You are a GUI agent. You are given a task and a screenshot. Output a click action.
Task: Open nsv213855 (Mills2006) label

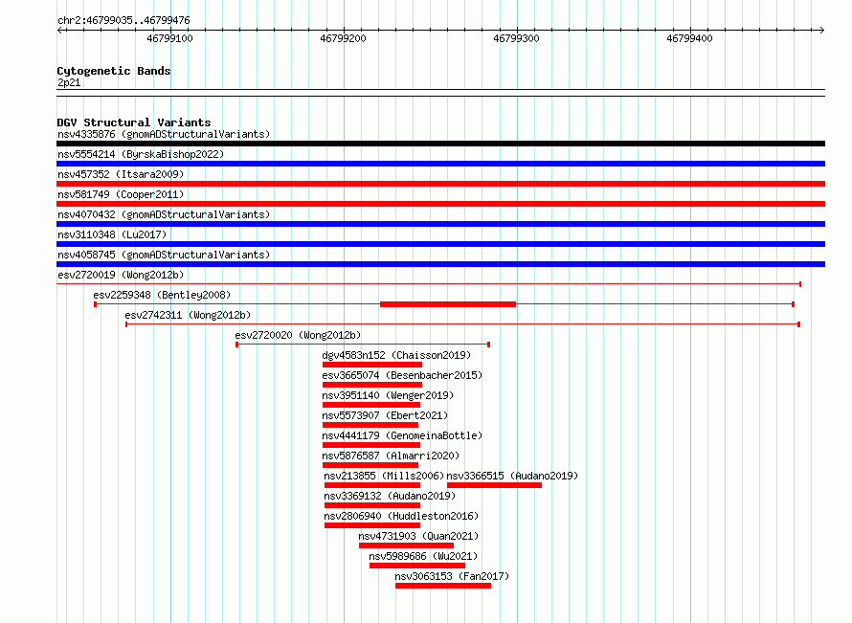[x=384, y=476]
